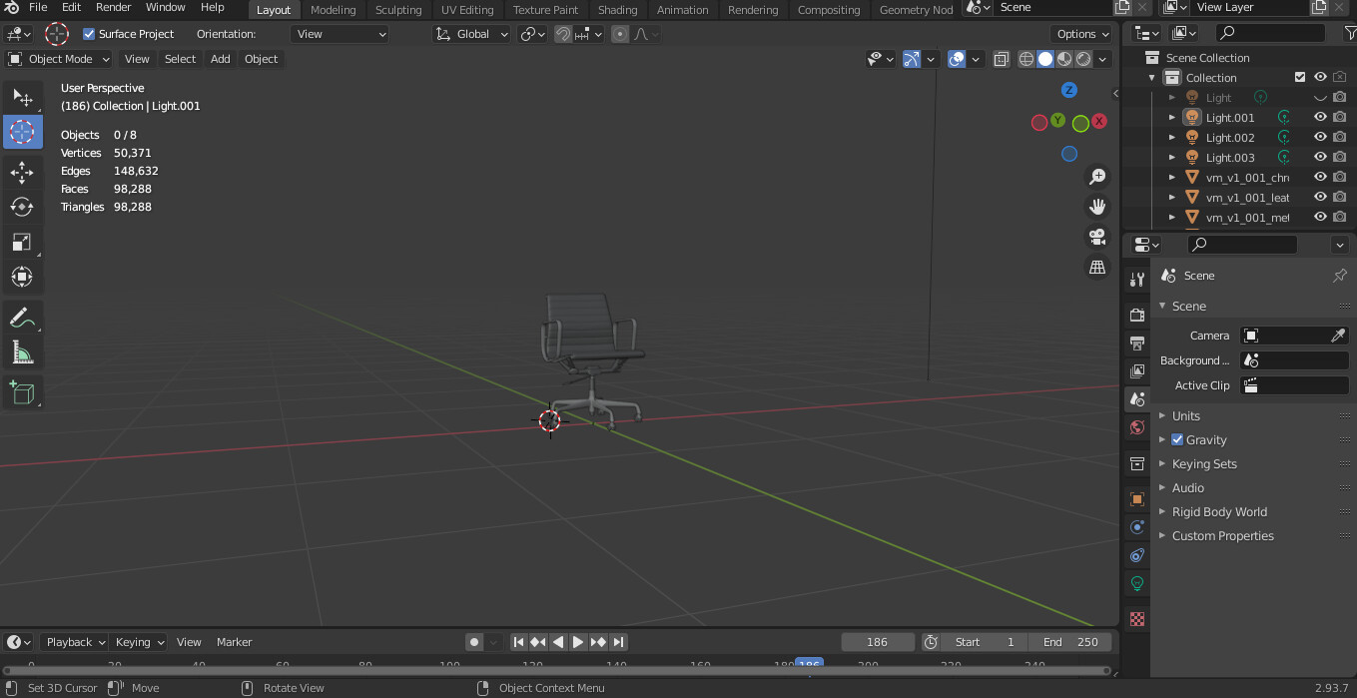This screenshot has height=698, width=1357.
Task: Expand the Light.001 tree row
Action: tap(1172, 118)
